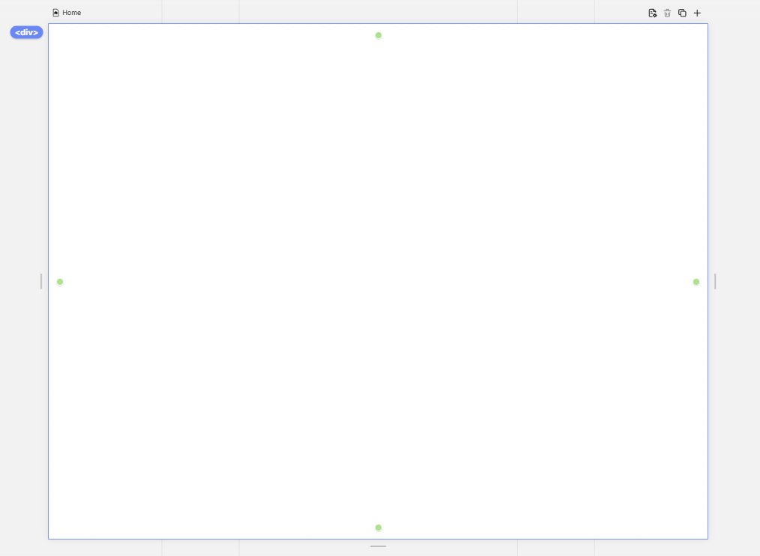Click the bottom canvas height resize handle

[x=379, y=546]
